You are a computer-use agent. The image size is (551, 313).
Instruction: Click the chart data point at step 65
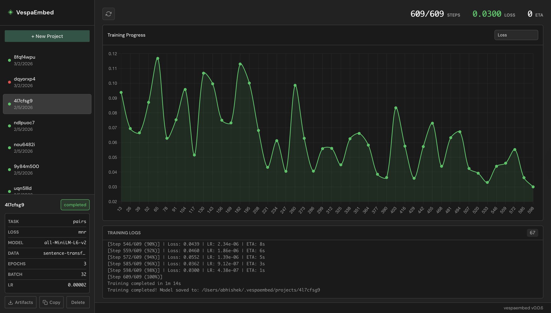coord(158,58)
